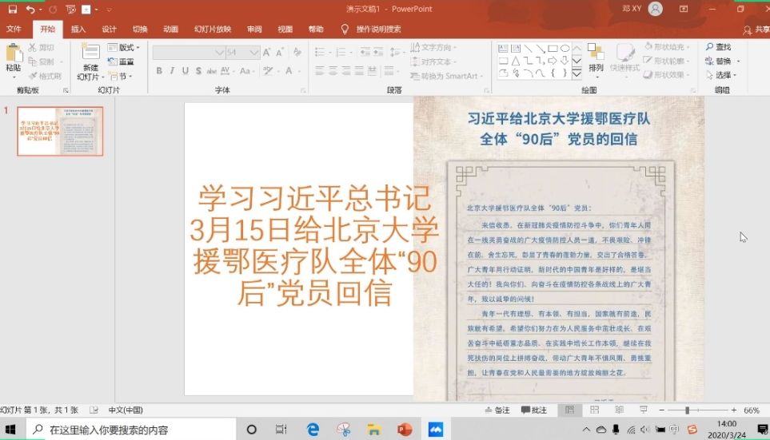The width and height of the screenshot is (770, 440).
Task: Select the oval shape in the shapes gallery
Action: coord(565,48)
